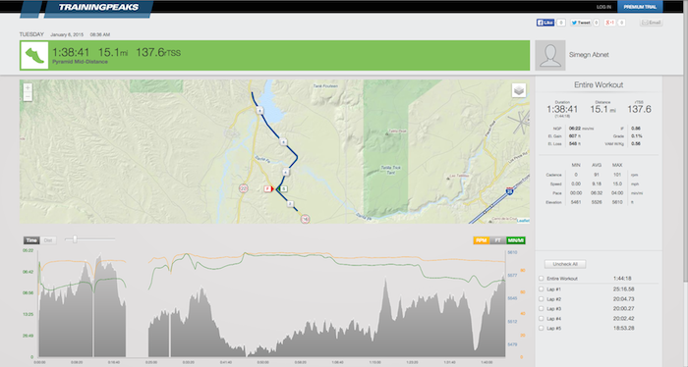Click the Google +1 share button
The image size is (688, 367).
click(x=610, y=23)
